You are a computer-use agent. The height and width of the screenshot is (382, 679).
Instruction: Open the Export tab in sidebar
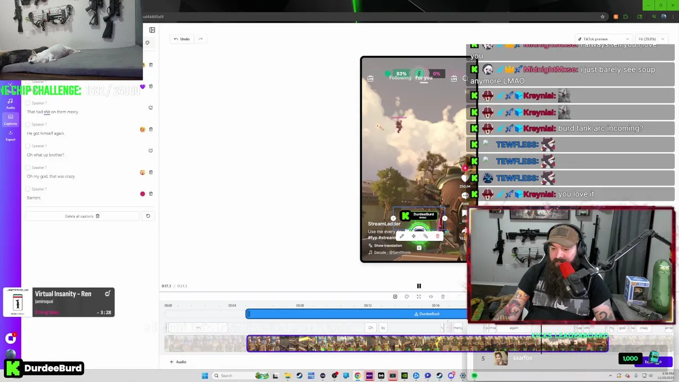click(10, 136)
